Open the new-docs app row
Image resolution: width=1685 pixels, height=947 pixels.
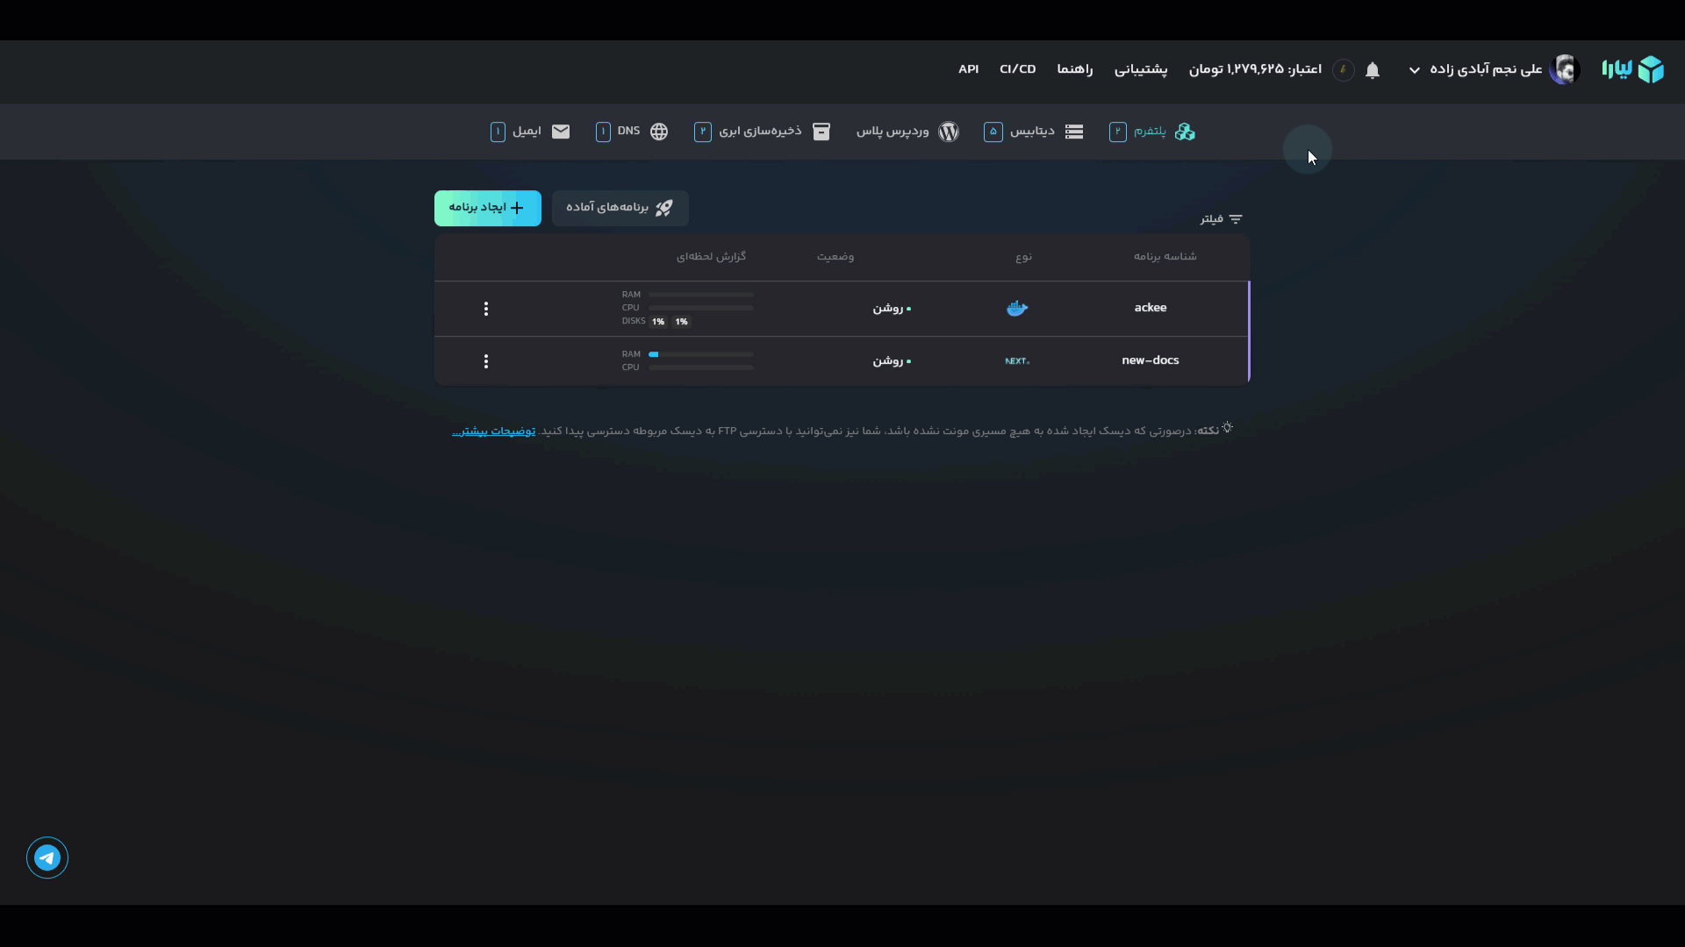[842, 360]
